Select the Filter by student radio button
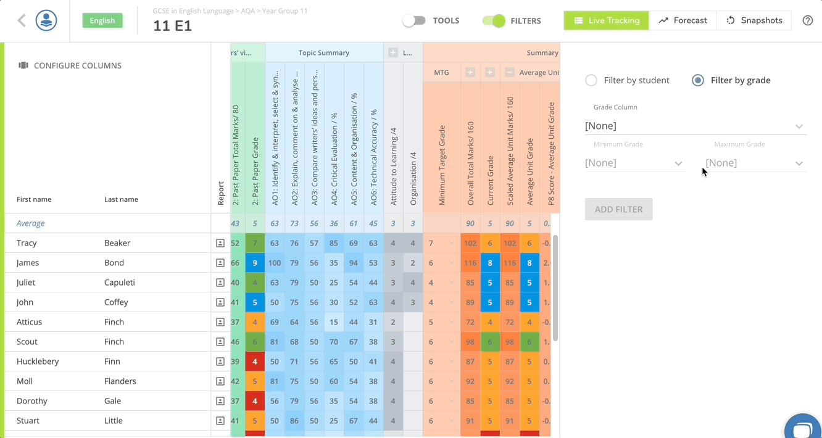This screenshot has width=822, height=438. tap(591, 80)
